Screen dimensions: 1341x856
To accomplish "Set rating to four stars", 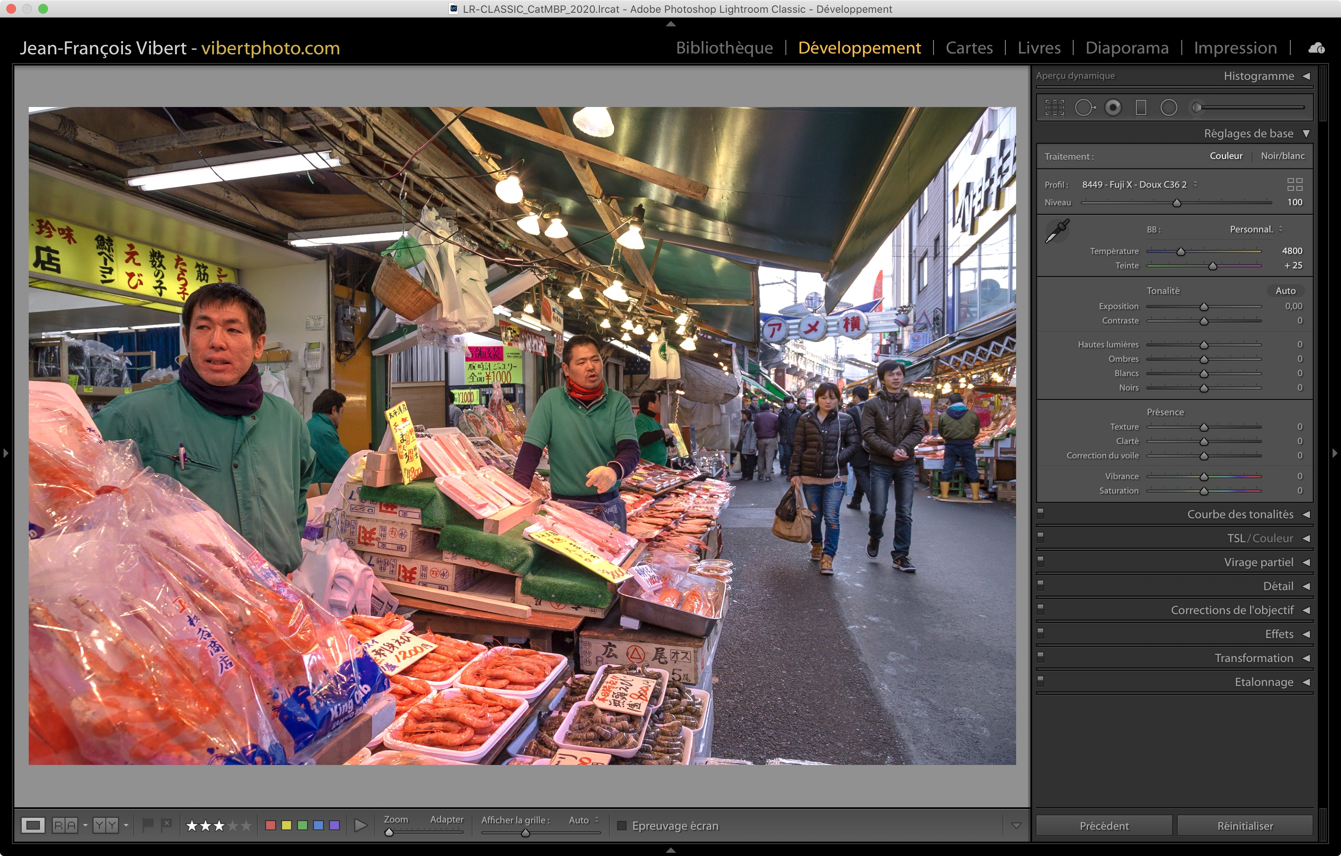I will coord(233,825).
